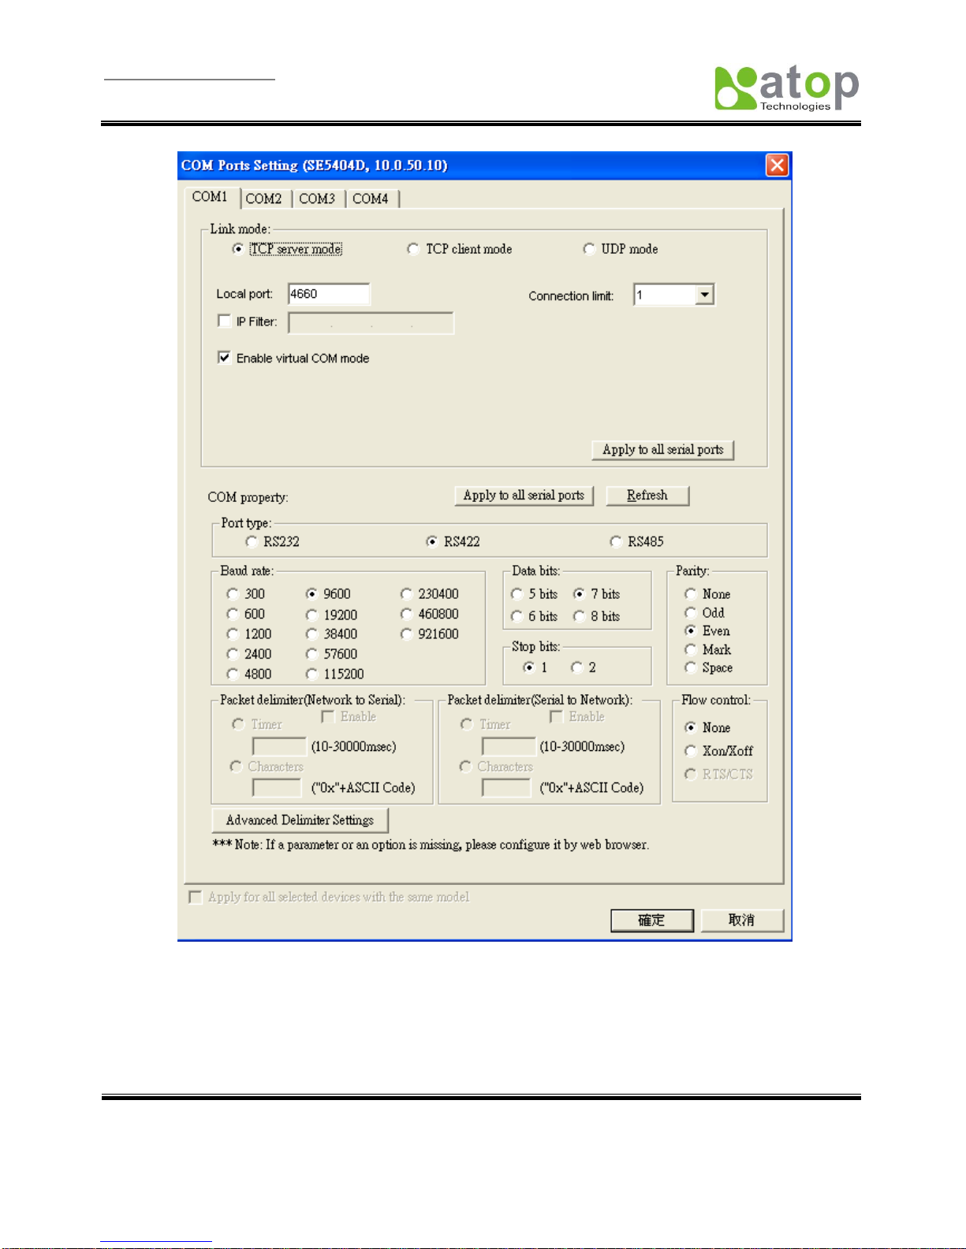Click the Local port input field
Screen dimensions: 966x1249
pyautogui.click(x=329, y=294)
